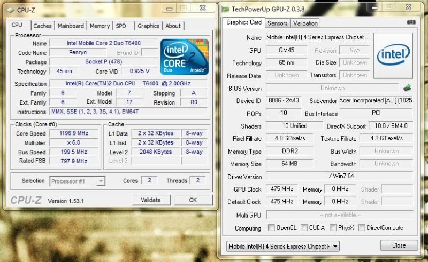This screenshot has height=262, width=428.
Task: Switch to the Caches tab
Action: [x=42, y=26]
